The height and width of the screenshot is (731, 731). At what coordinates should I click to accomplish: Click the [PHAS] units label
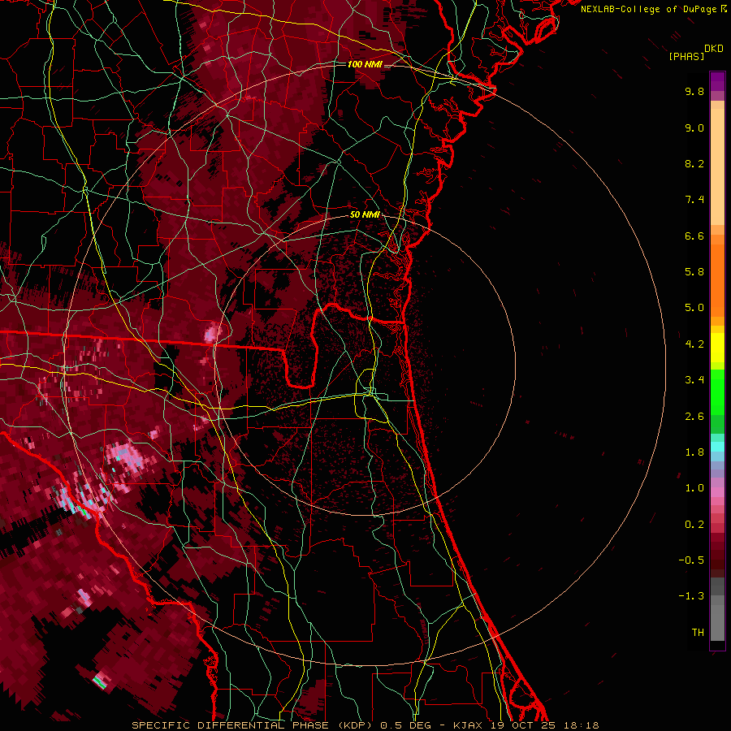click(x=686, y=57)
